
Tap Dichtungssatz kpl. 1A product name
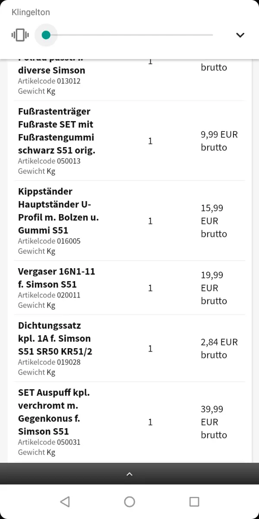coord(55,338)
